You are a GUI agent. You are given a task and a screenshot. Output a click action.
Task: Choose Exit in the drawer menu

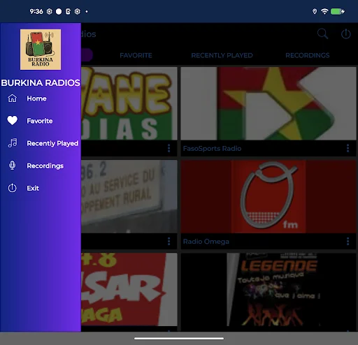click(x=41, y=188)
